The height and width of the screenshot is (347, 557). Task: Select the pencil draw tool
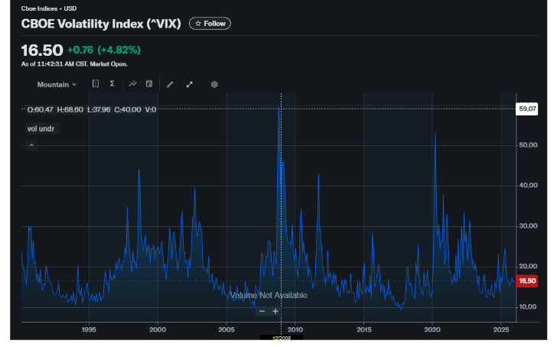pos(170,84)
